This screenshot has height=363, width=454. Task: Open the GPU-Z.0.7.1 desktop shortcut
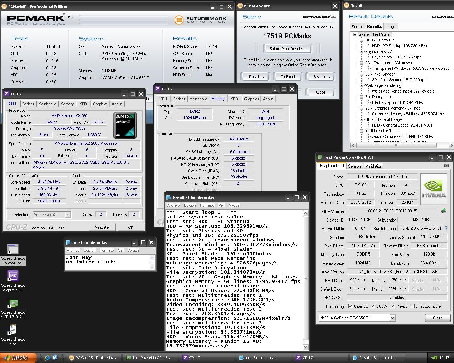pyautogui.click(x=13, y=303)
